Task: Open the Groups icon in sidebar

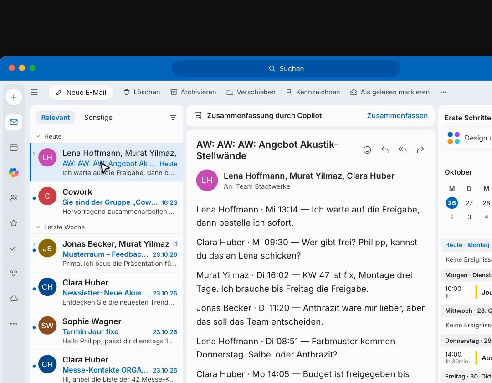Action: 14,274
